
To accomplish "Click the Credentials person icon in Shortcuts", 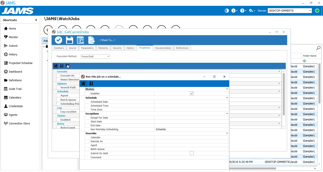I will click(6, 106).
